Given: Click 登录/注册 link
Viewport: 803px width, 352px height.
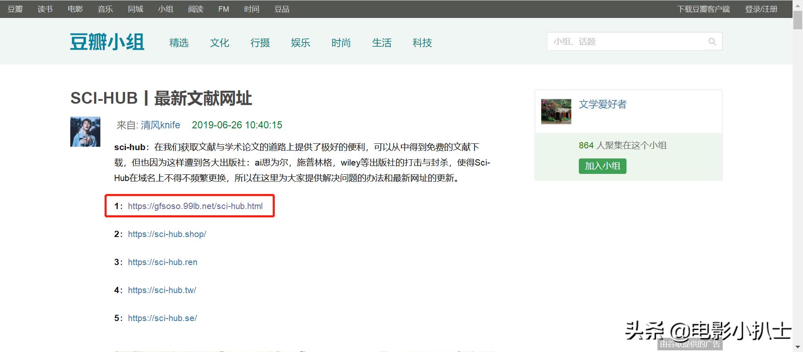Looking at the screenshot, I should tap(761, 9).
